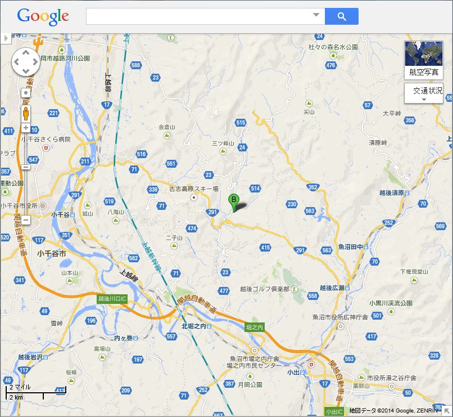Expand the collapsed left side panel arrow

pos(6,38)
